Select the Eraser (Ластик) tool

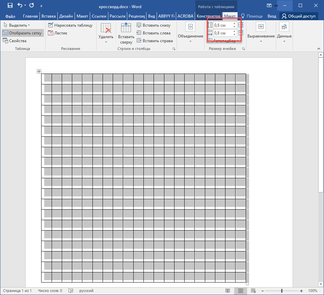[x=58, y=33]
